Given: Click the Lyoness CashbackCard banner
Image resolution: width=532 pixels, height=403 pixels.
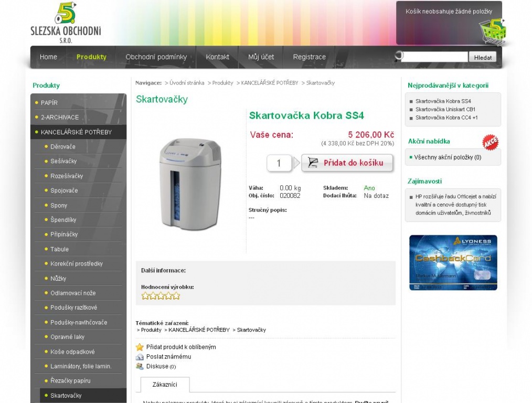Looking at the screenshot, I should tap(453, 262).
